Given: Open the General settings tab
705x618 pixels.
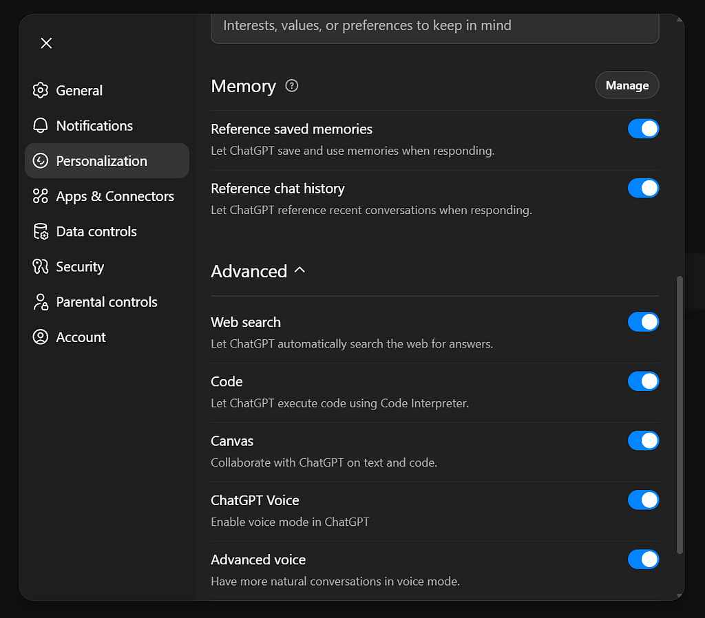Looking at the screenshot, I should coord(107,90).
